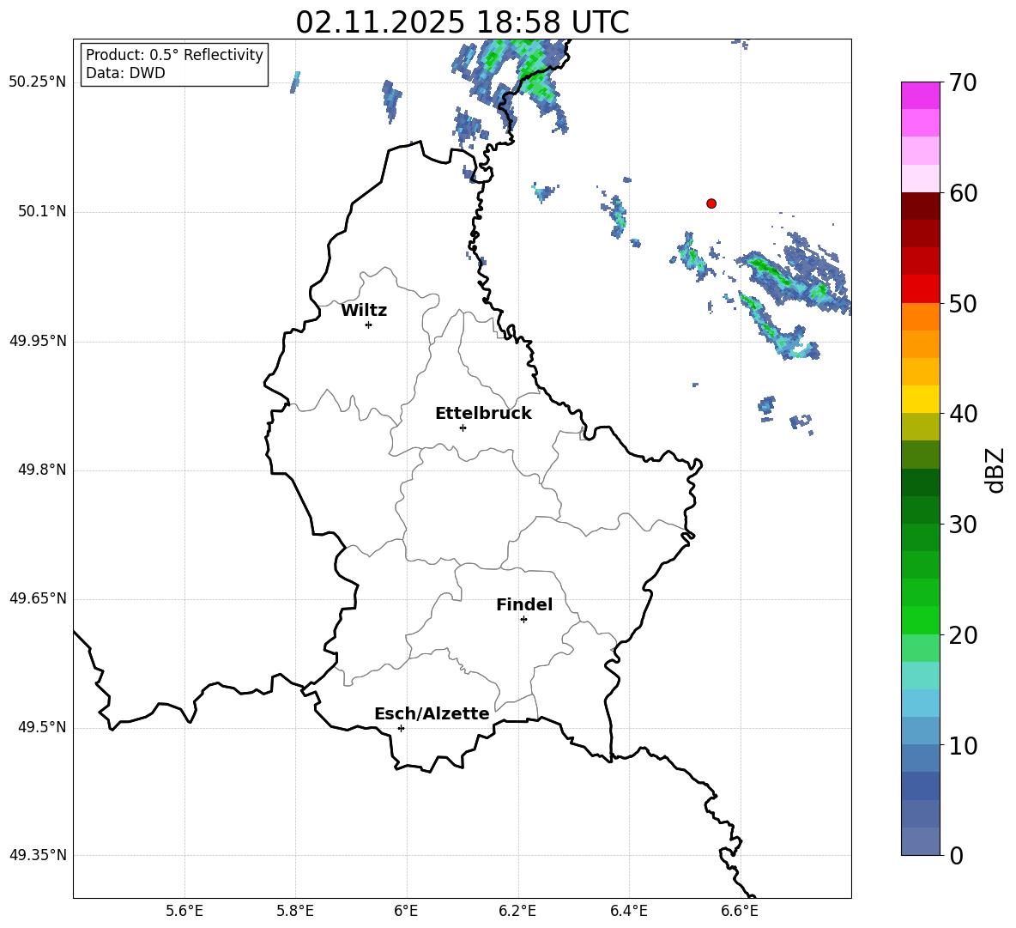The image size is (1016, 928).
Task: Click the Product: 0.5° Reflectivity text
Action: pyautogui.click(x=174, y=55)
